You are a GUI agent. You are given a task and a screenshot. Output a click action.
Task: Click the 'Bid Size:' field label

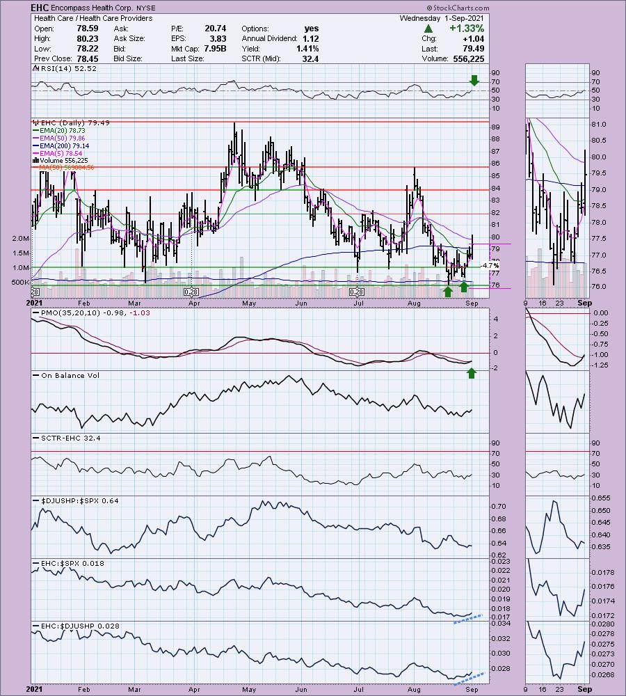[128, 58]
